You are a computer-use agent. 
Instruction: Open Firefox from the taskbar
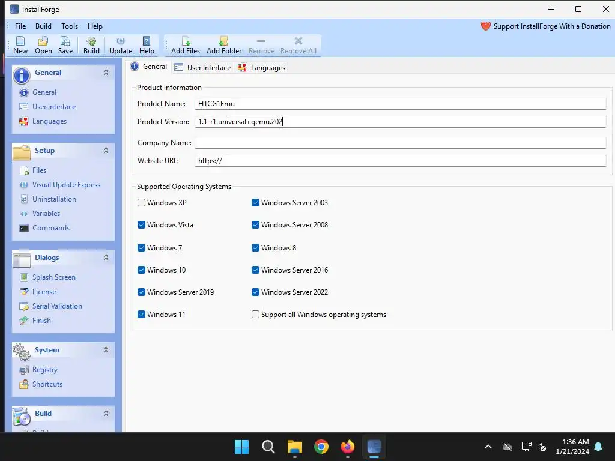[x=348, y=447]
